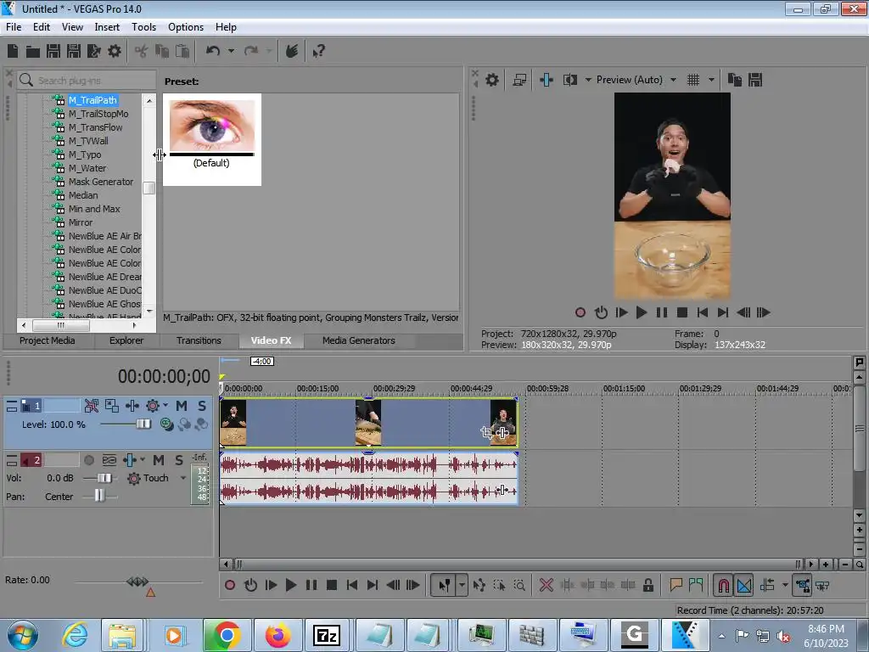Toggle Automatic Crossfades button

point(743,586)
